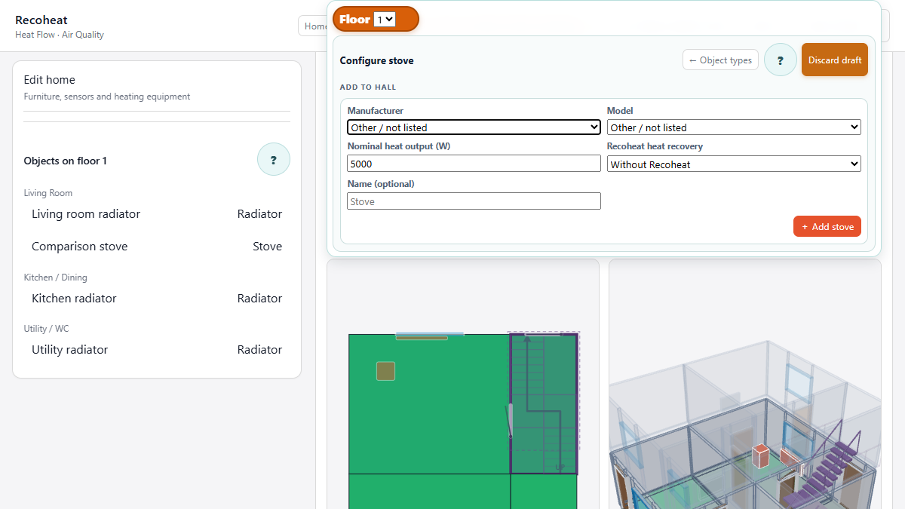Click the Add stove button

coord(827,226)
